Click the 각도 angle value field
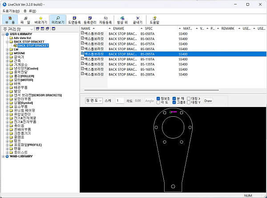 (x=138, y=101)
